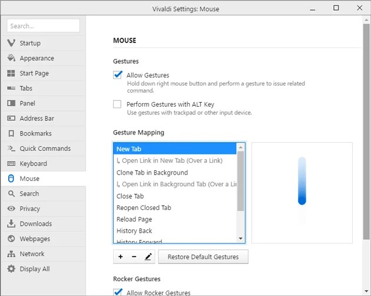
Task: Click the Privacy eye icon
Action: point(11,209)
